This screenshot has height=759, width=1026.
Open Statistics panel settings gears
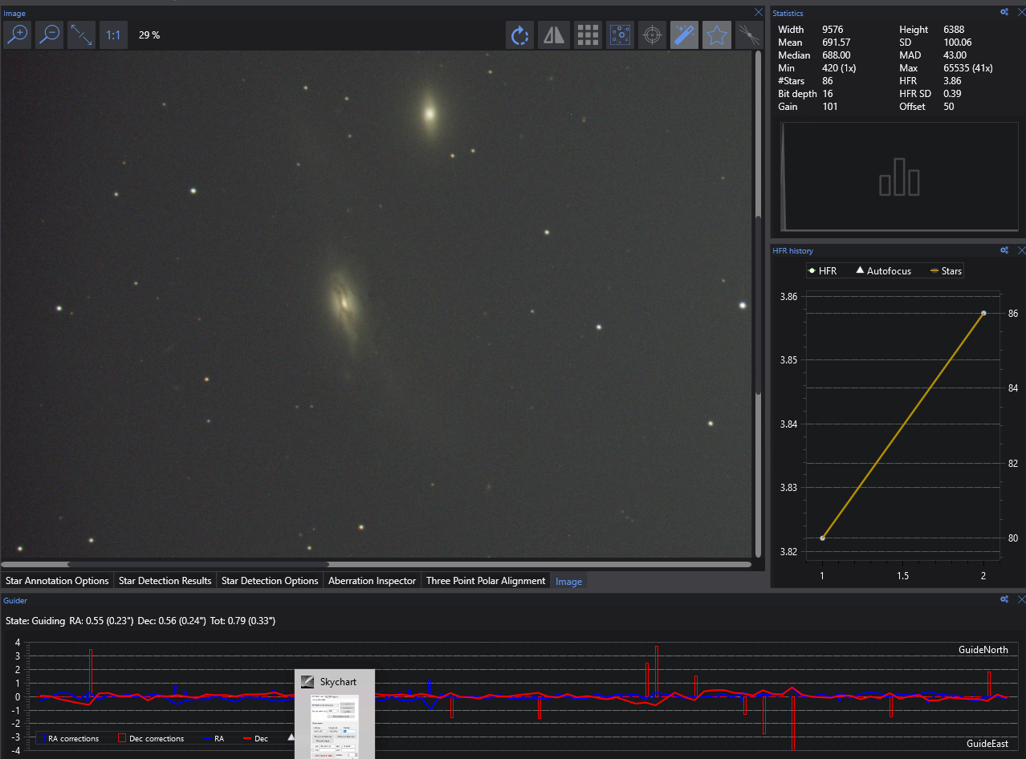coord(1004,13)
